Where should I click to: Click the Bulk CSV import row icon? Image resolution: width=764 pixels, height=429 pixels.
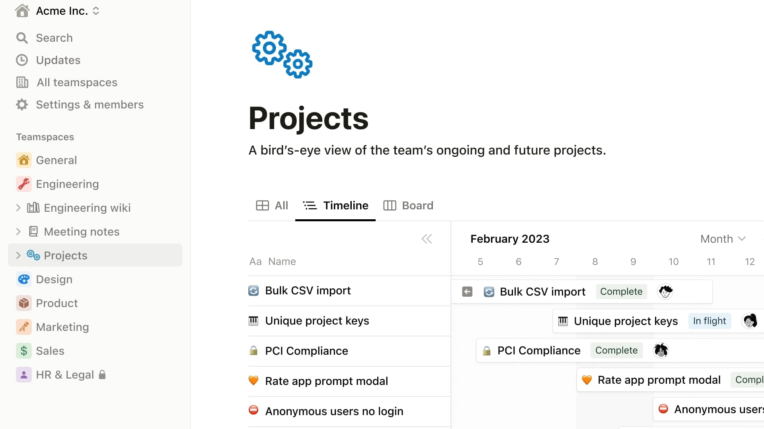click(x=254, y=291)
